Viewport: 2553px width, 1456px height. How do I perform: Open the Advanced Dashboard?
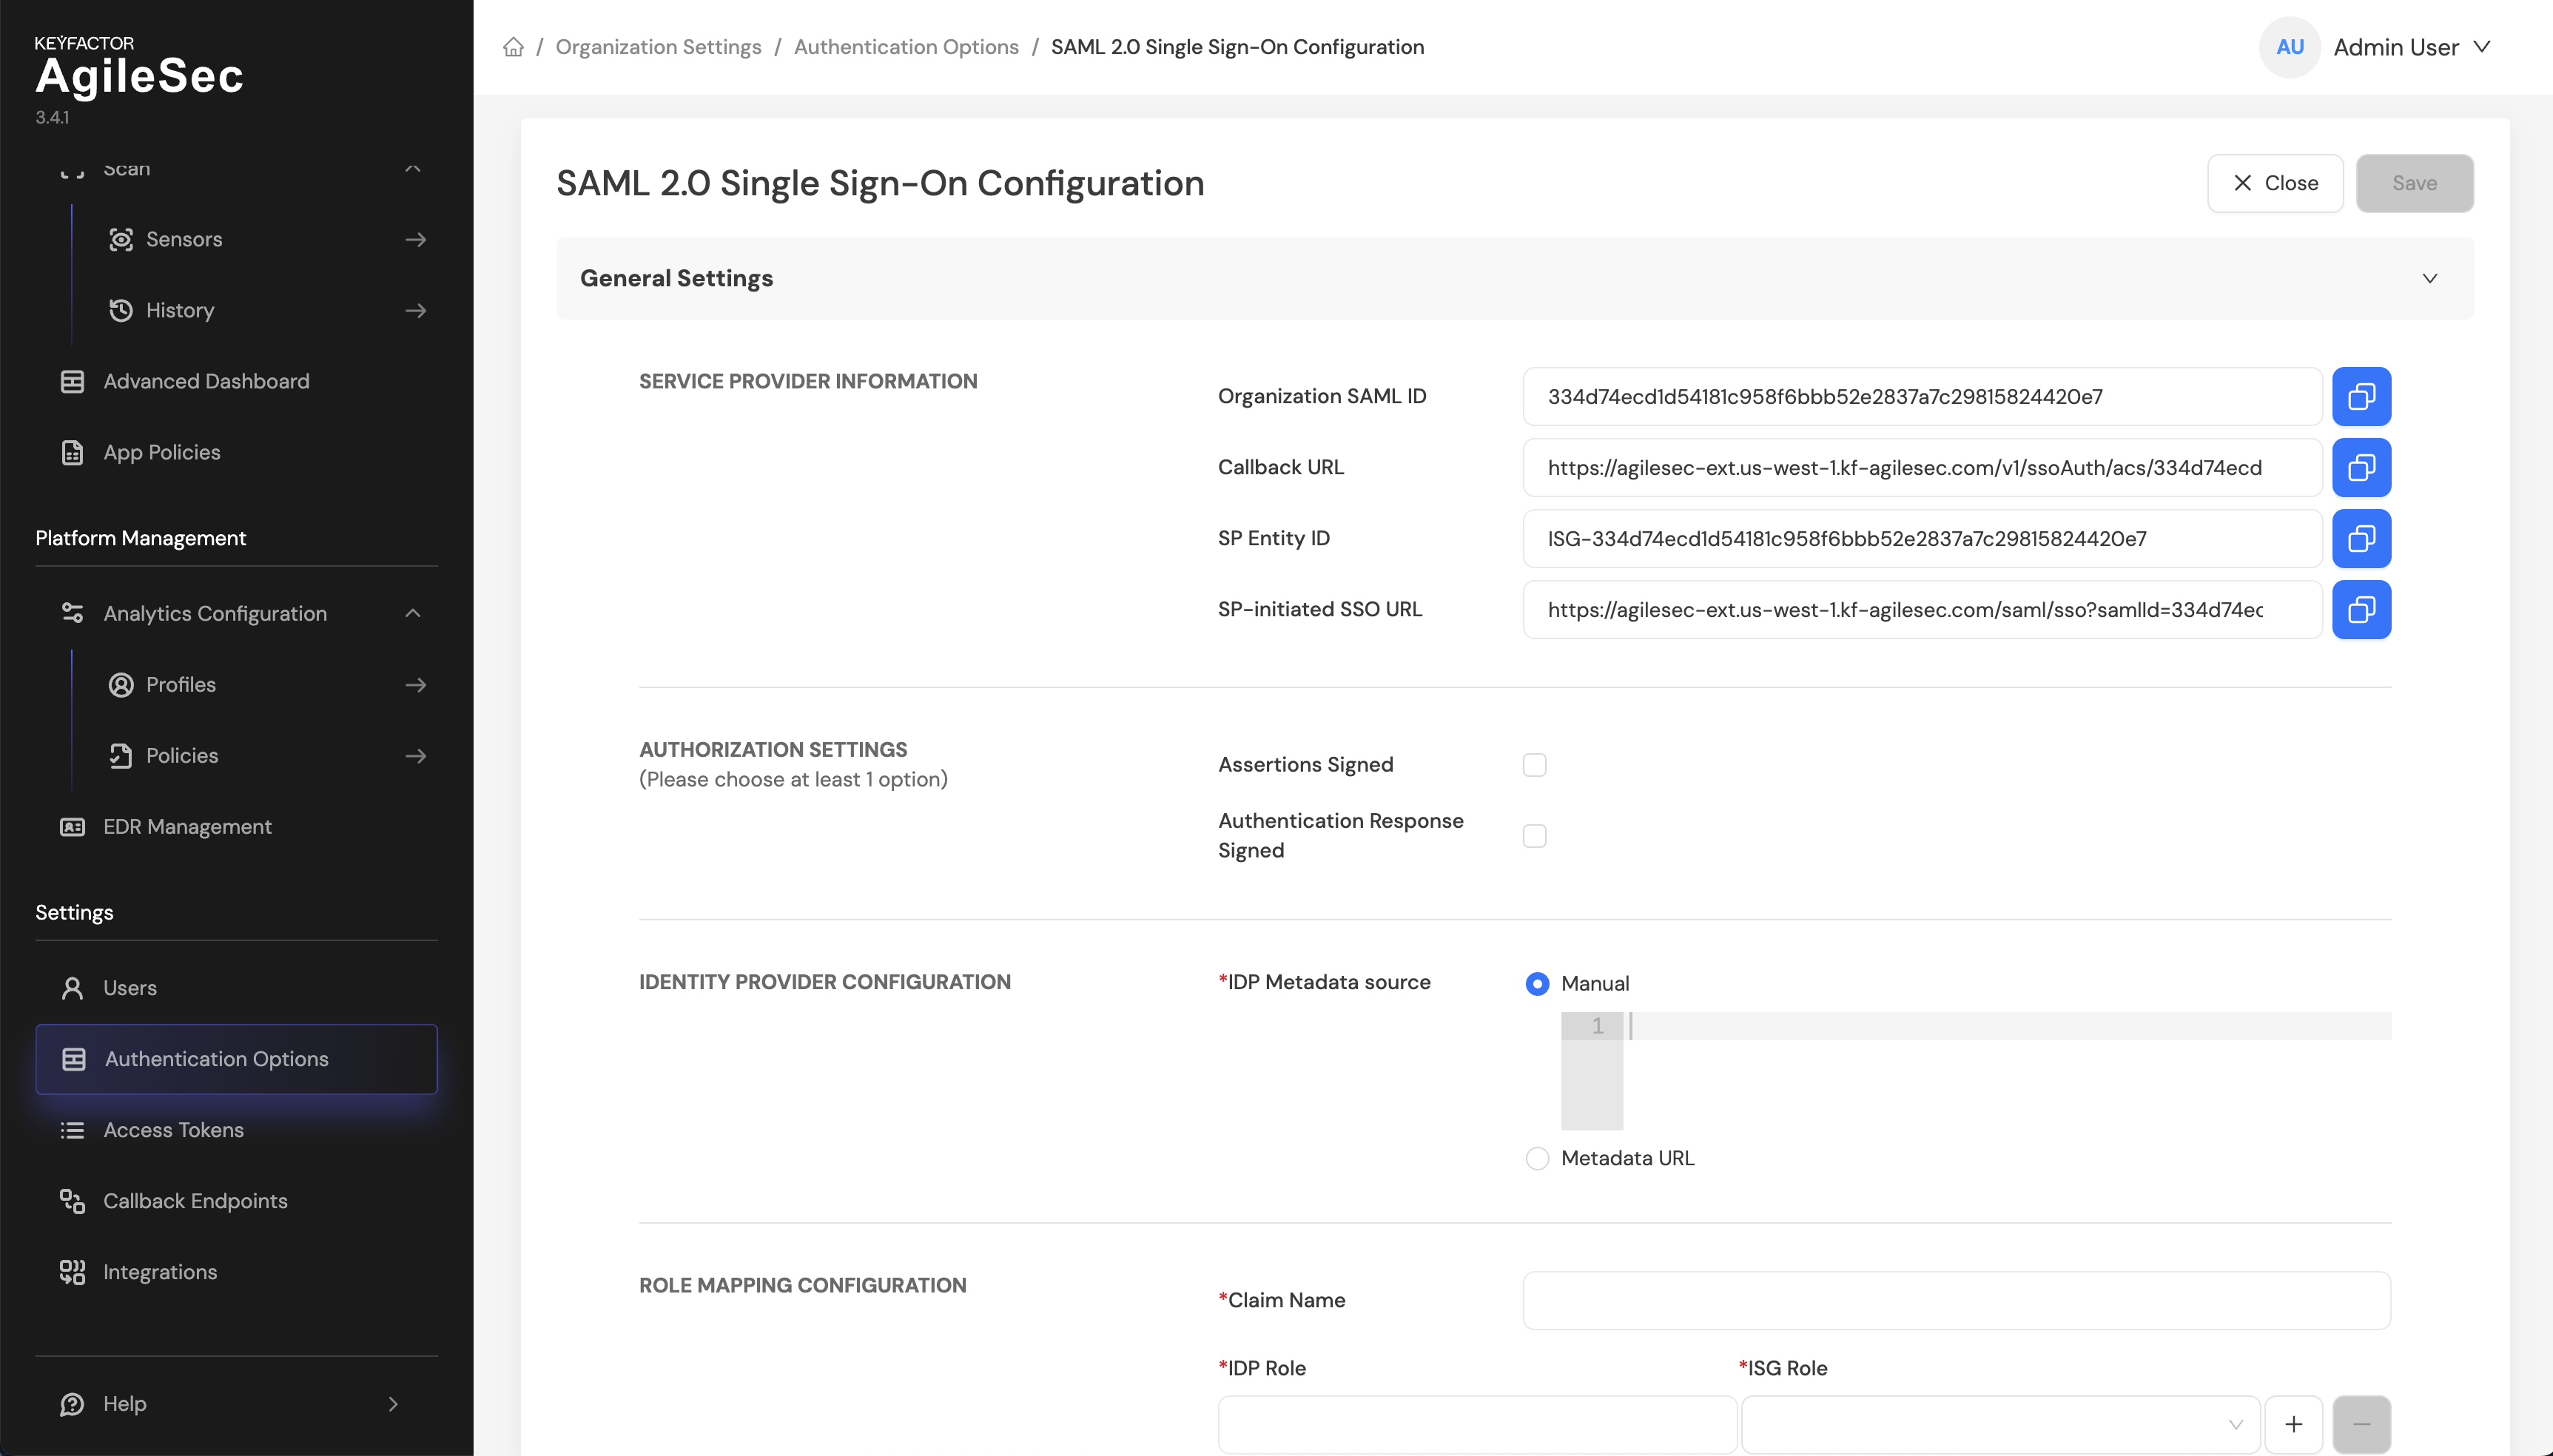click(x=205, y=381)
